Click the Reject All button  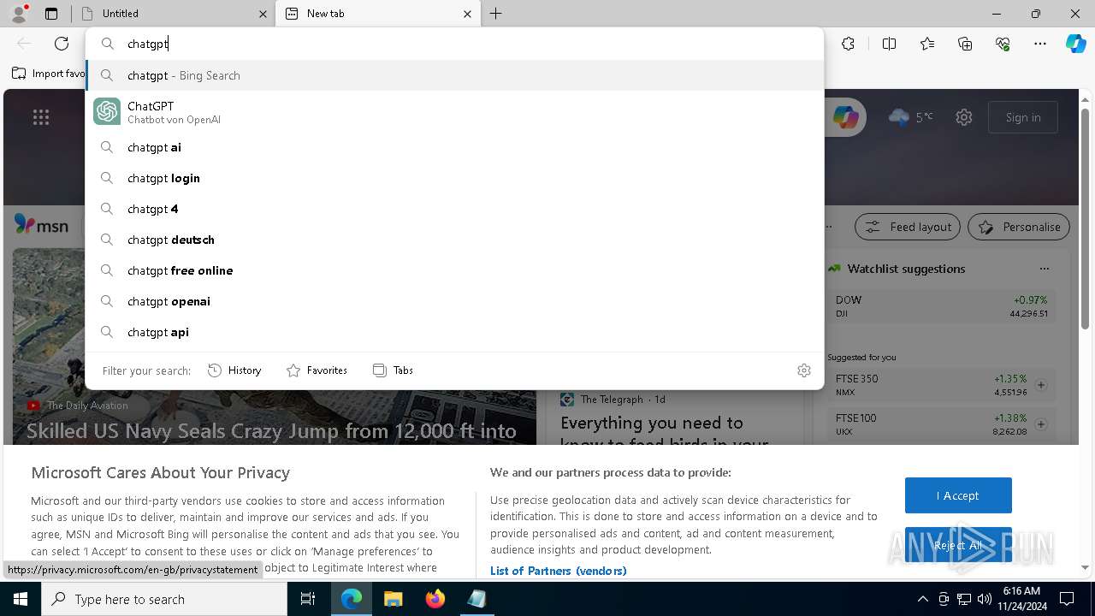coord(958,545)
